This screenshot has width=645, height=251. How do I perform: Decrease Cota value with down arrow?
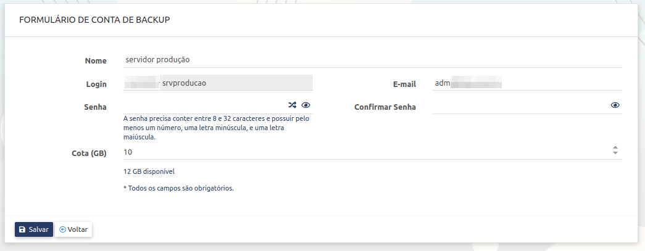click(615, 154)
